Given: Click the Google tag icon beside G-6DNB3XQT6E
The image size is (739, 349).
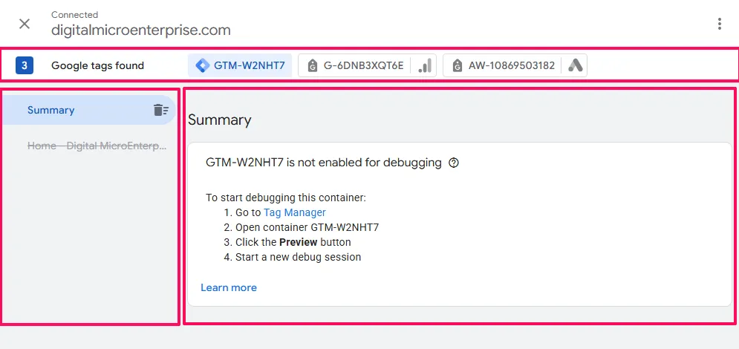Looking at the screenshot, I should pyautogui.click(x=312, y=65).
